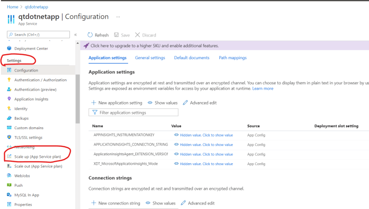Click the Save disk icon
Screen dimensions: 369x209
(x=116, y=35)
